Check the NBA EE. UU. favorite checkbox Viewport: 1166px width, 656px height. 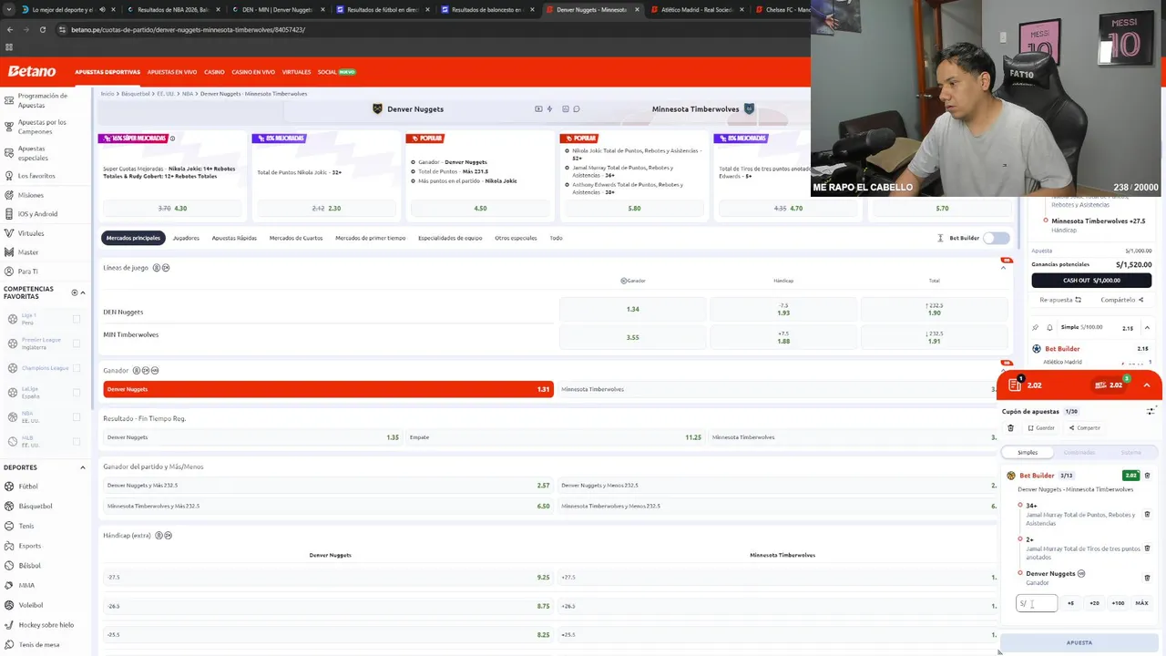(x=77, y=417)
